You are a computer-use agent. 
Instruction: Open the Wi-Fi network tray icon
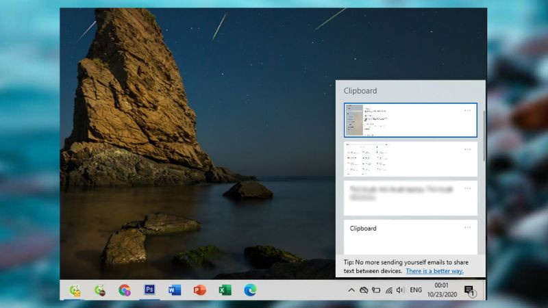click(388, 290)
